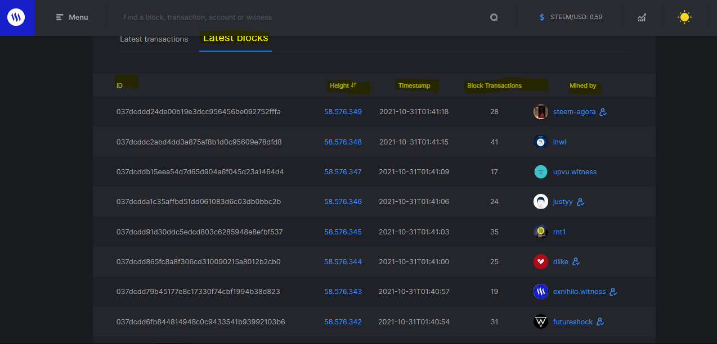
Task: Click steem-agora avatar image
Action: pos(541,112)
